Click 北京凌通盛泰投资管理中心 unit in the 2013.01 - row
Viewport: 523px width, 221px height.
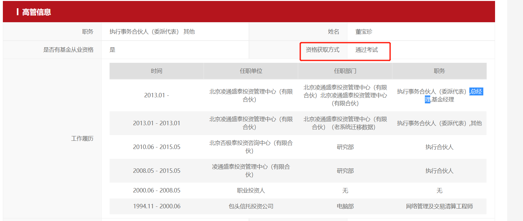point(251,95)
